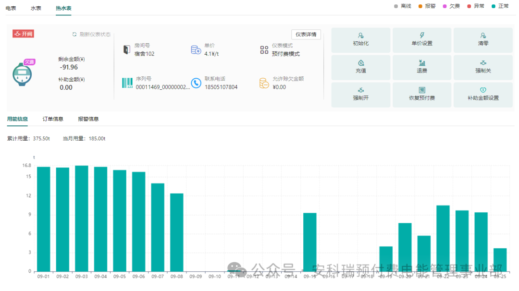Viewport: 519px width, 291px height.
Task: Click the 强制关 button
Action: [x=483, y=67]
